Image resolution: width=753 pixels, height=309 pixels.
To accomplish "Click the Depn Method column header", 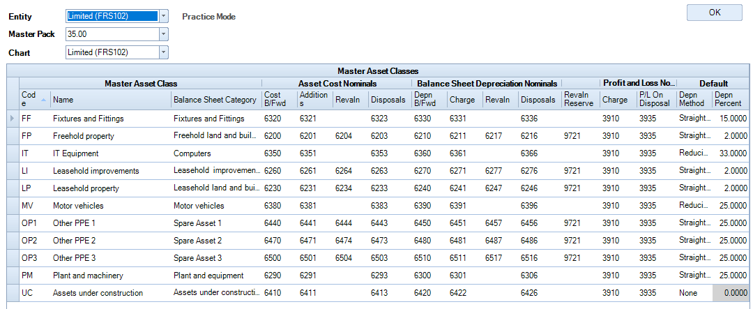I will click(x=694, y=99).
